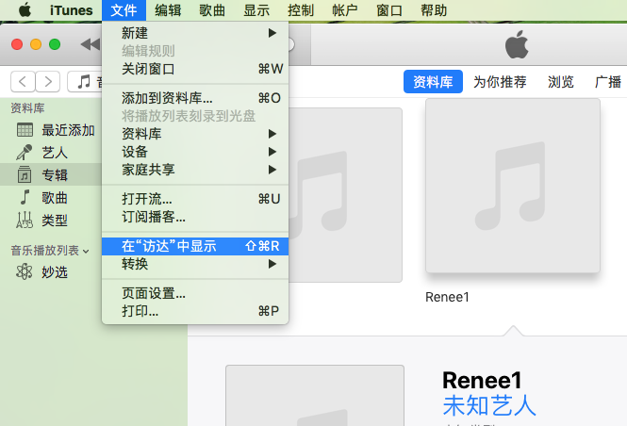The width and height of the screenshot is (627, 426).
Task: Open the 歌曲 menu
Action: tap(212, 10)
